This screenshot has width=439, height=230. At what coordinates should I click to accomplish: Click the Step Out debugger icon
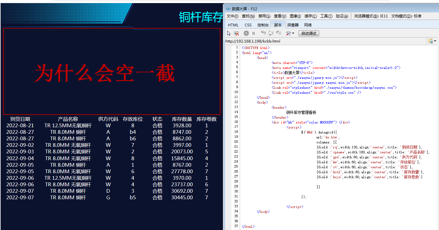[279, 33]
